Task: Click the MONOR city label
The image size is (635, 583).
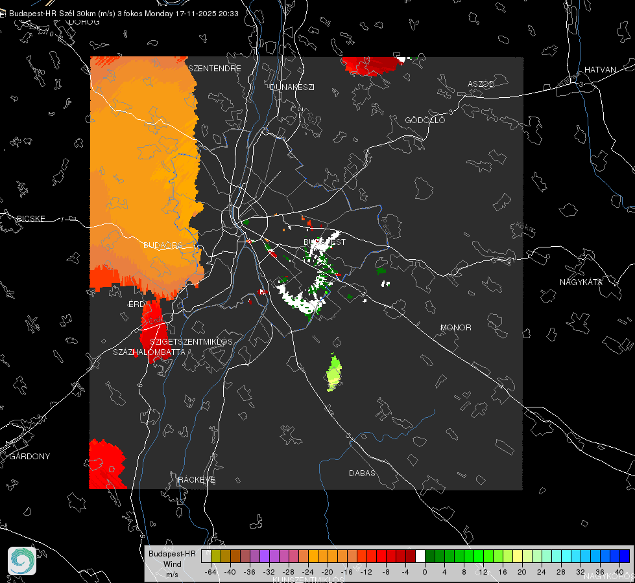Action: pos(455,327)
